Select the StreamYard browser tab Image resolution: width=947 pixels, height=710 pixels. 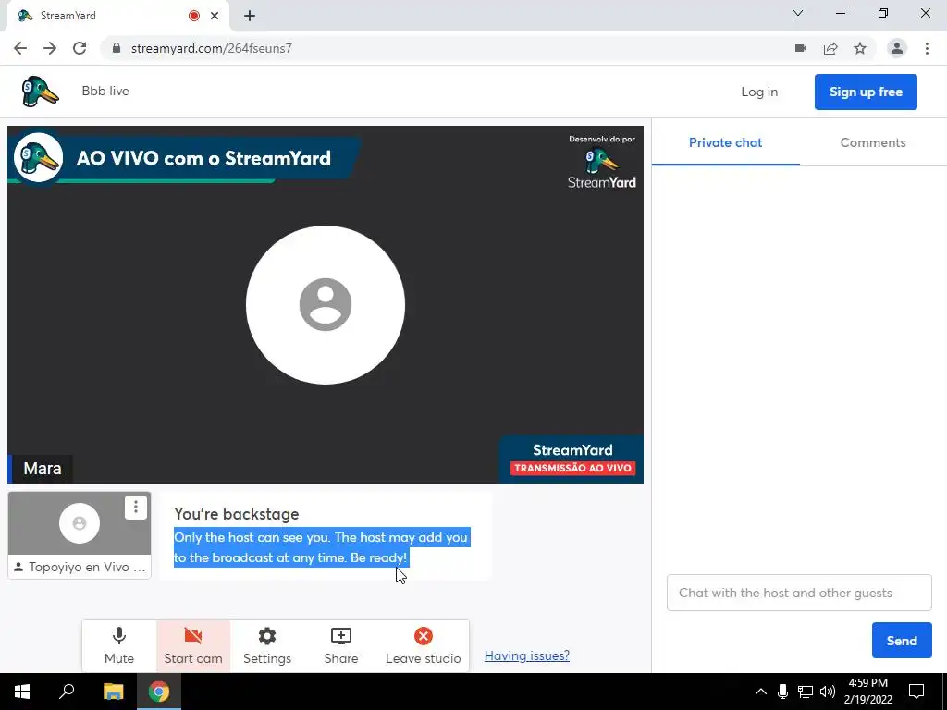[117, 17]
